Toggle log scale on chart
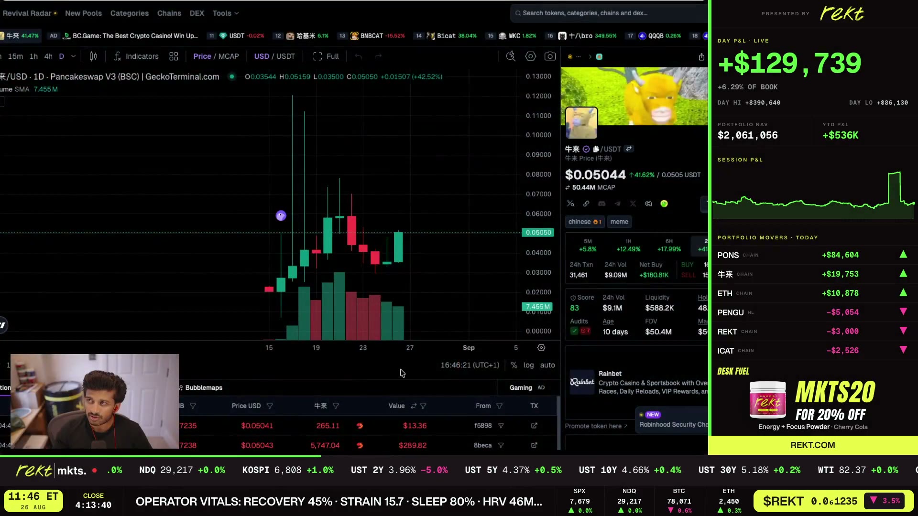Viewport: 918px width, 516px height. point(528,365)
